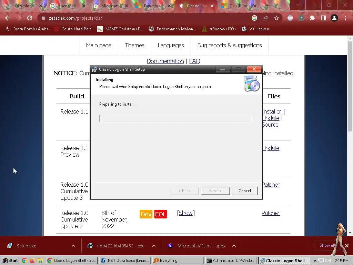Open the Documentation link
This screenshot has width=353, height=265.
click(165, 61)
